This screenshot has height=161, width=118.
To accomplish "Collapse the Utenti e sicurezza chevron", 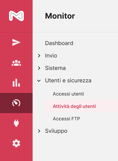I will coord(39,81).
